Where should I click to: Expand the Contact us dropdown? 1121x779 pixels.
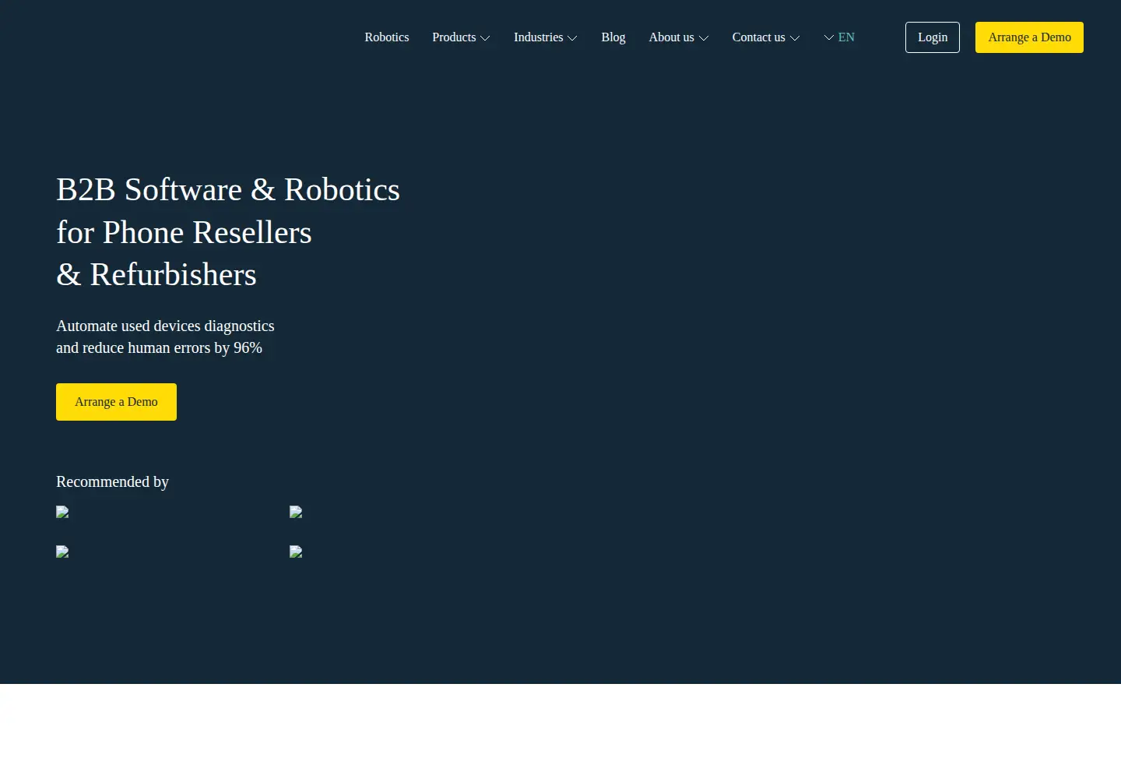point(766,37)
